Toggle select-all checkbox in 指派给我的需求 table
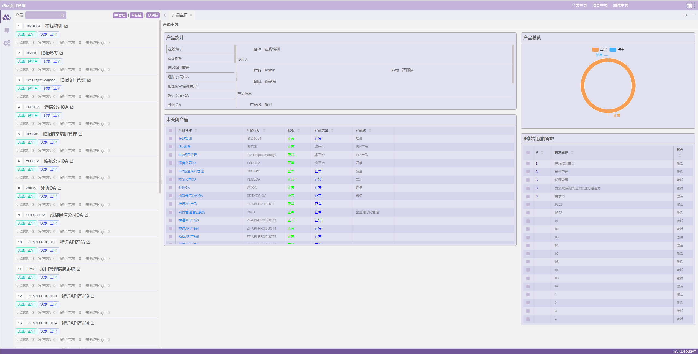 (x=528, y=153)
